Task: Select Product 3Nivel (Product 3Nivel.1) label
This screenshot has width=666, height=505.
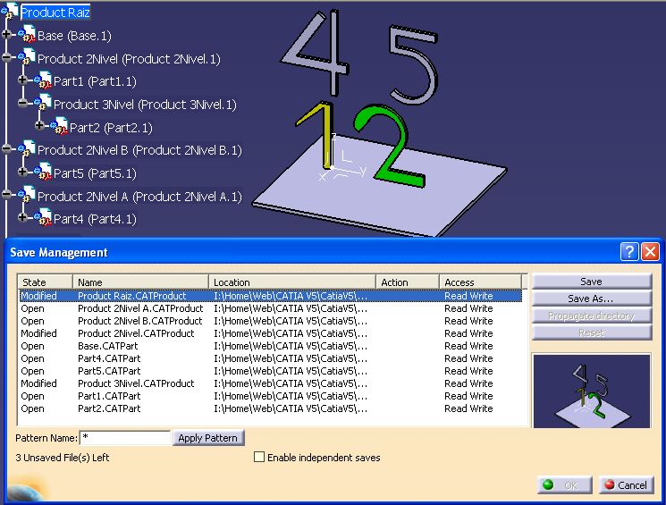Action: tap(145, 105)
